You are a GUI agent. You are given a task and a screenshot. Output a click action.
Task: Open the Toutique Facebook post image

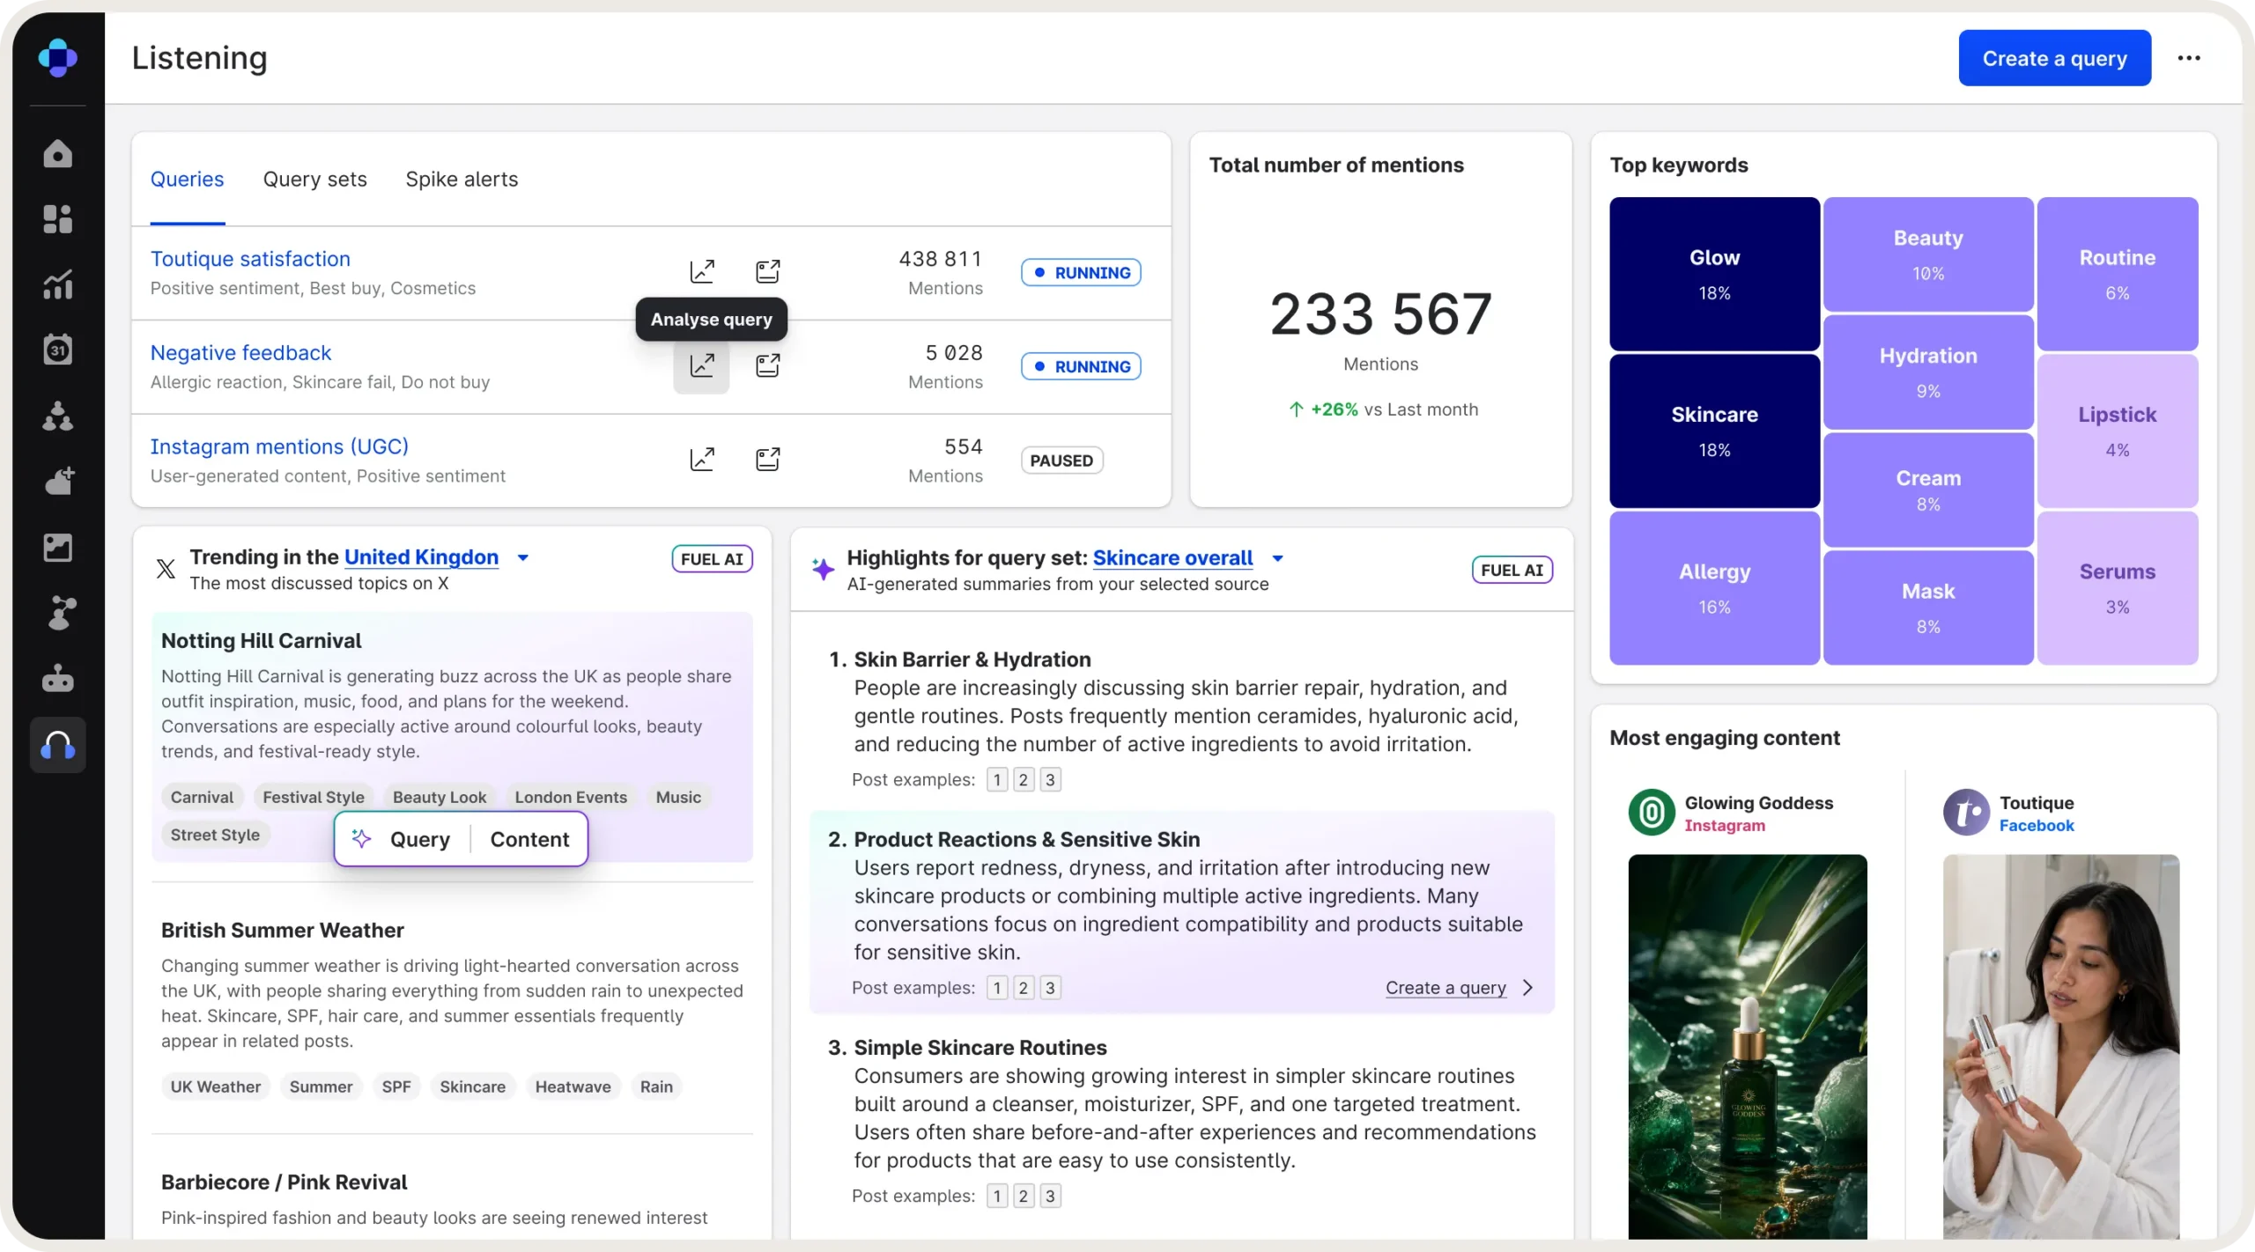click(2061, 1047)
